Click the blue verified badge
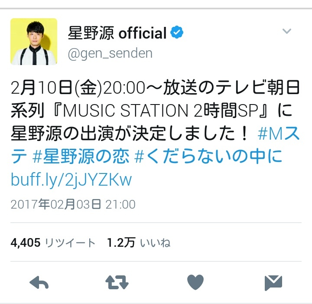312x304 pixels. tap(177, 32)
